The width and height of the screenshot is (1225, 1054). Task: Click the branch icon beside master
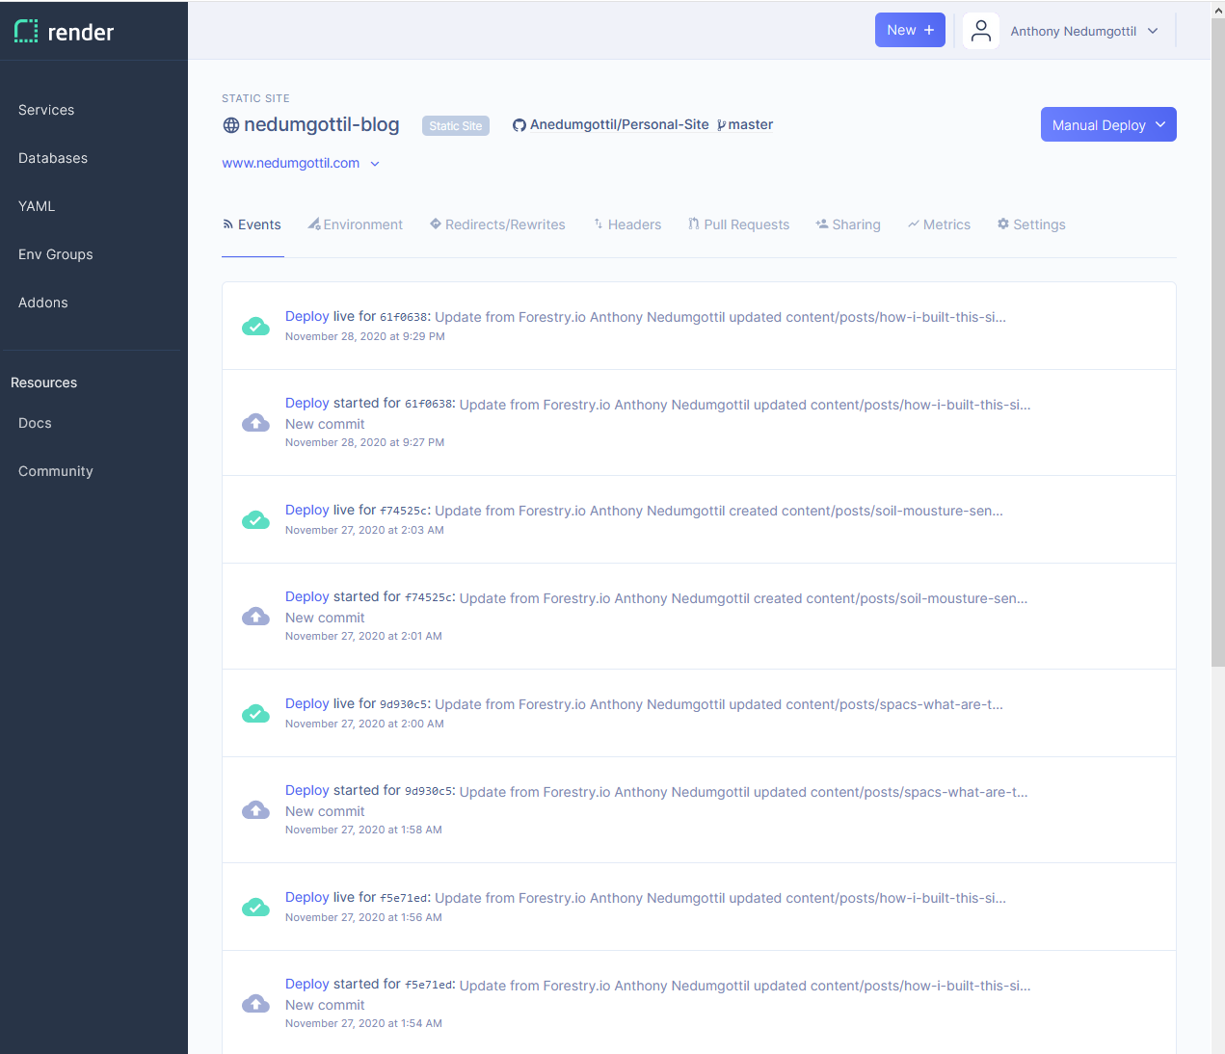coord(721,125)
